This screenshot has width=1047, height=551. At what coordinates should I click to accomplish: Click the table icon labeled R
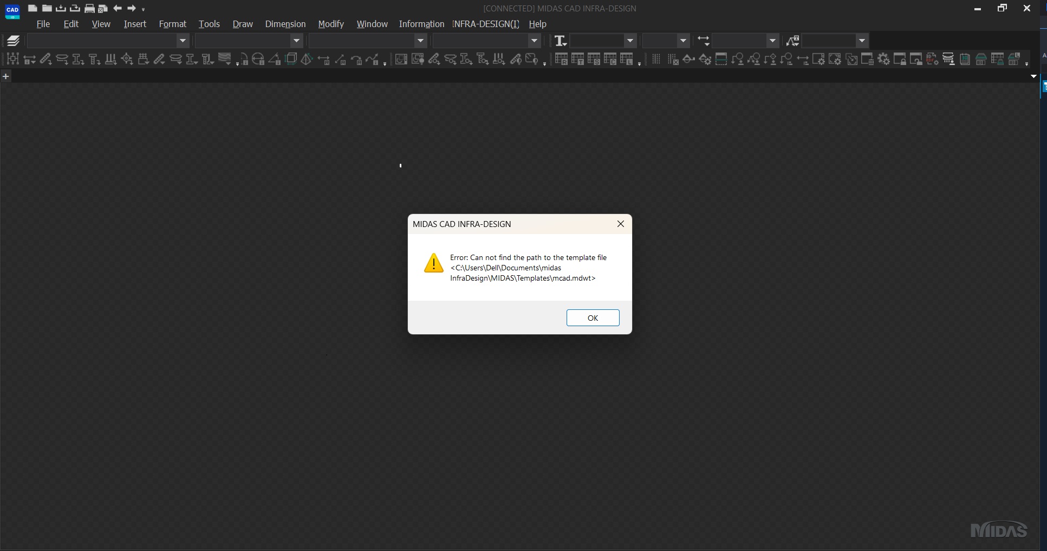[x=561, y=59]
